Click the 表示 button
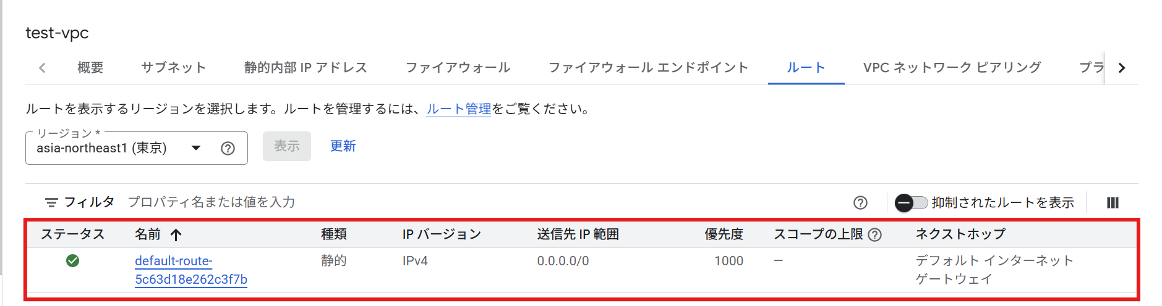1162x306 pixels. pos(287,146)
